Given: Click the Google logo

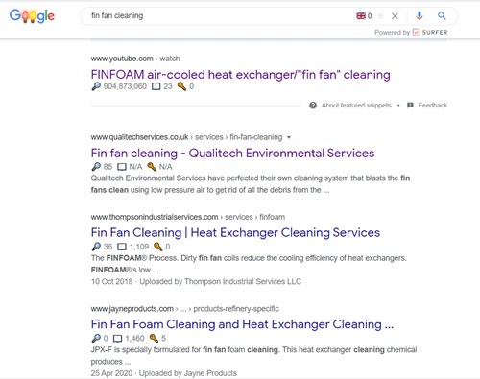Looking at the screenshot, I should [32, 16].
